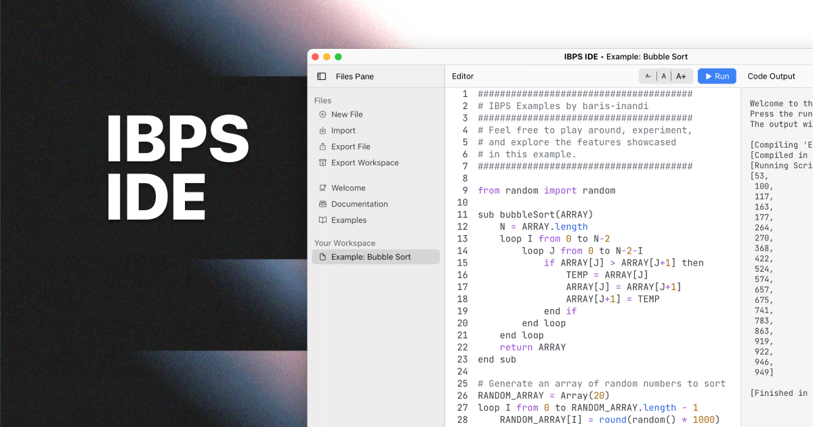813x427 pixels.
Task: Click the New File label
Action: click(347, 115)
